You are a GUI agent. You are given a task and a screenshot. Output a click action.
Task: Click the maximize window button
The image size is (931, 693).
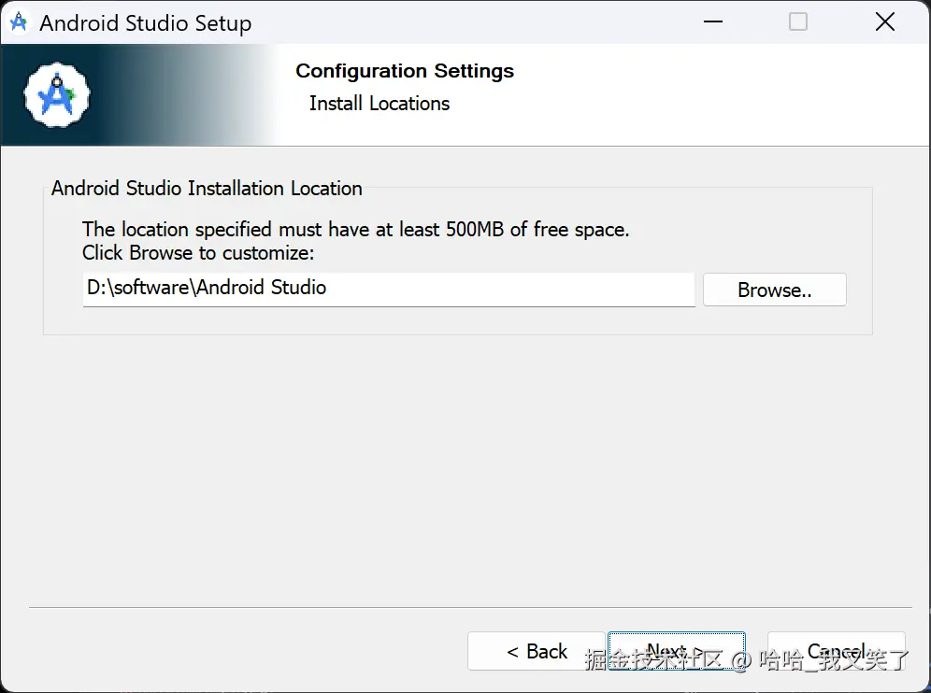[798, 22]
